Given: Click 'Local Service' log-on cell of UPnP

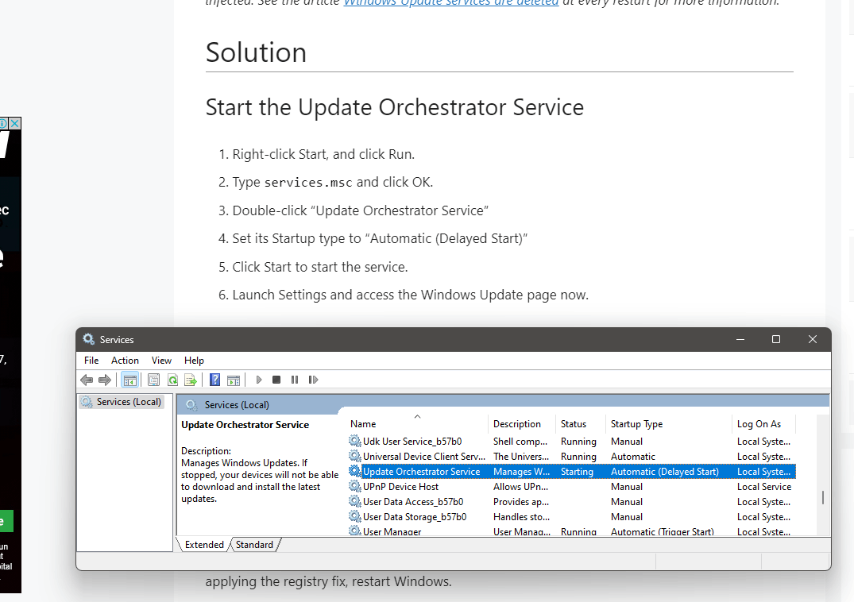Looking at the screenshot, I should point(764,487).
